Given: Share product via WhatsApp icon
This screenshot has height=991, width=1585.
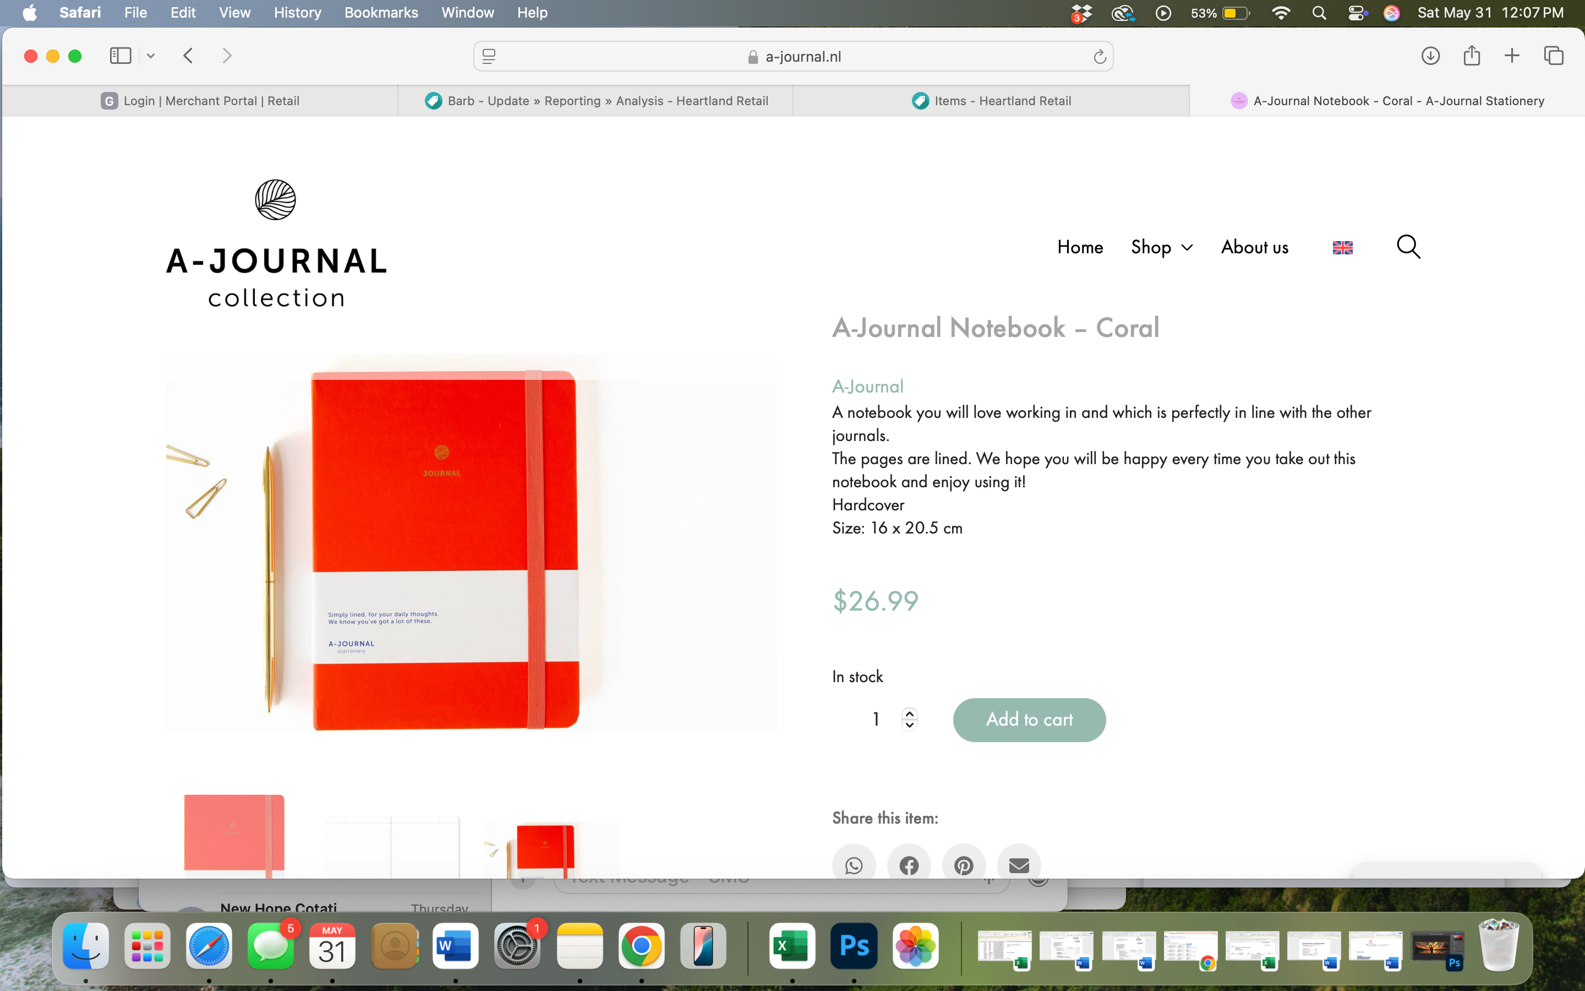Looking at the screenshot, I should pos(854,865).
